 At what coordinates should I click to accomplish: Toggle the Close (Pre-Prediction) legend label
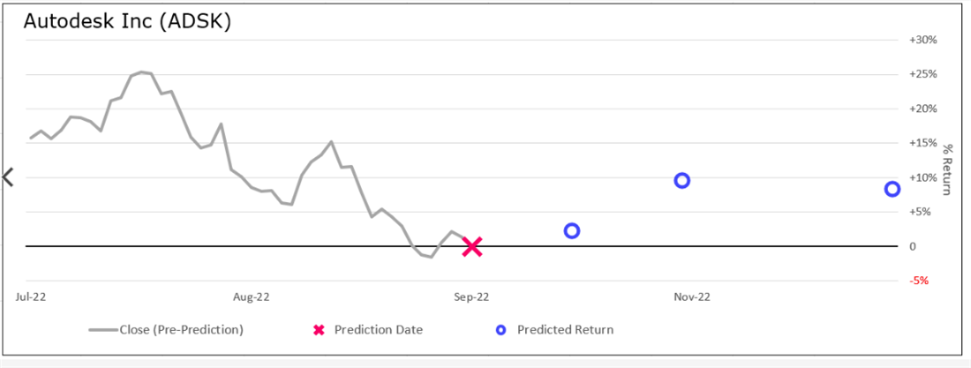182,330
